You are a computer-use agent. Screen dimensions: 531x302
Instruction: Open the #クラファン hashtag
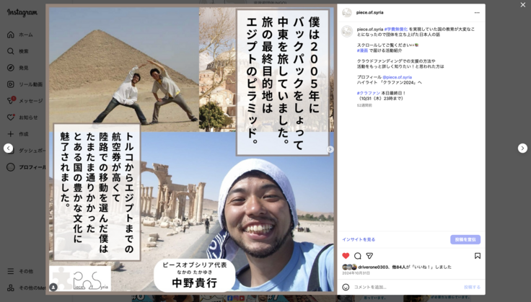coord(369,93)
